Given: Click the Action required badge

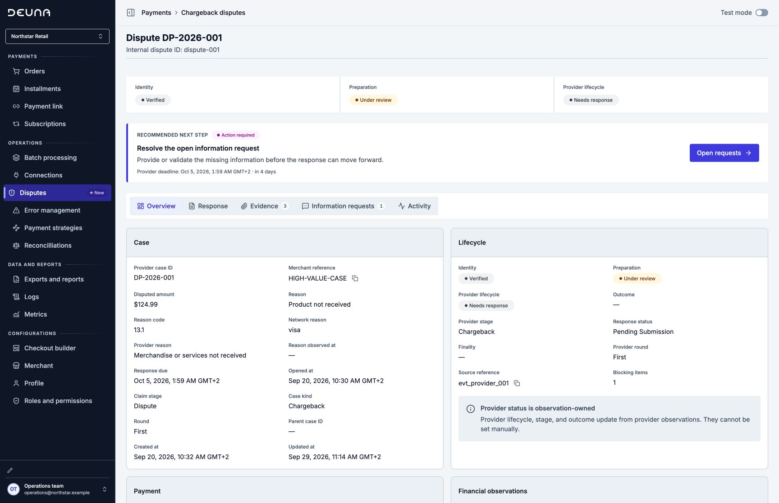Looking at the screenshot, I should 236,135.
